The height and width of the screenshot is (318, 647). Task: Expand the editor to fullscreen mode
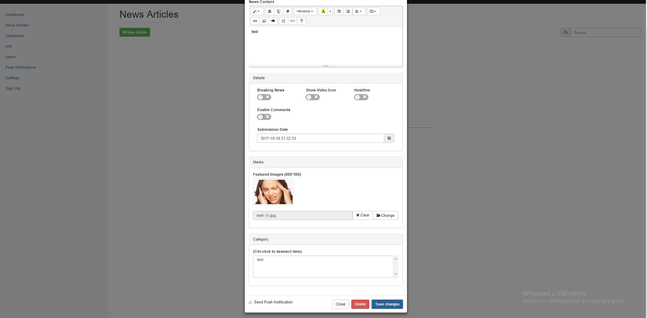pyautogui.click(x=283, y=21)
